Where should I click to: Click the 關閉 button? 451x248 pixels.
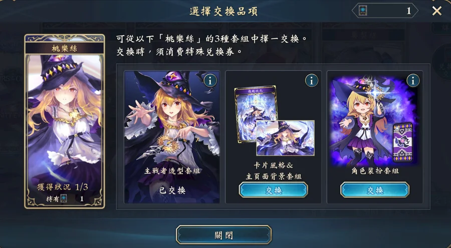coord(224,235)
